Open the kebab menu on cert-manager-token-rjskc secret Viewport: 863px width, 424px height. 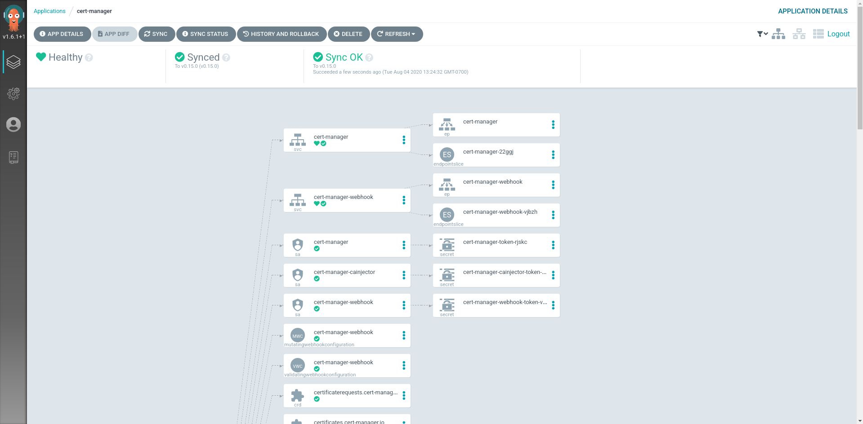pos(553,245)
